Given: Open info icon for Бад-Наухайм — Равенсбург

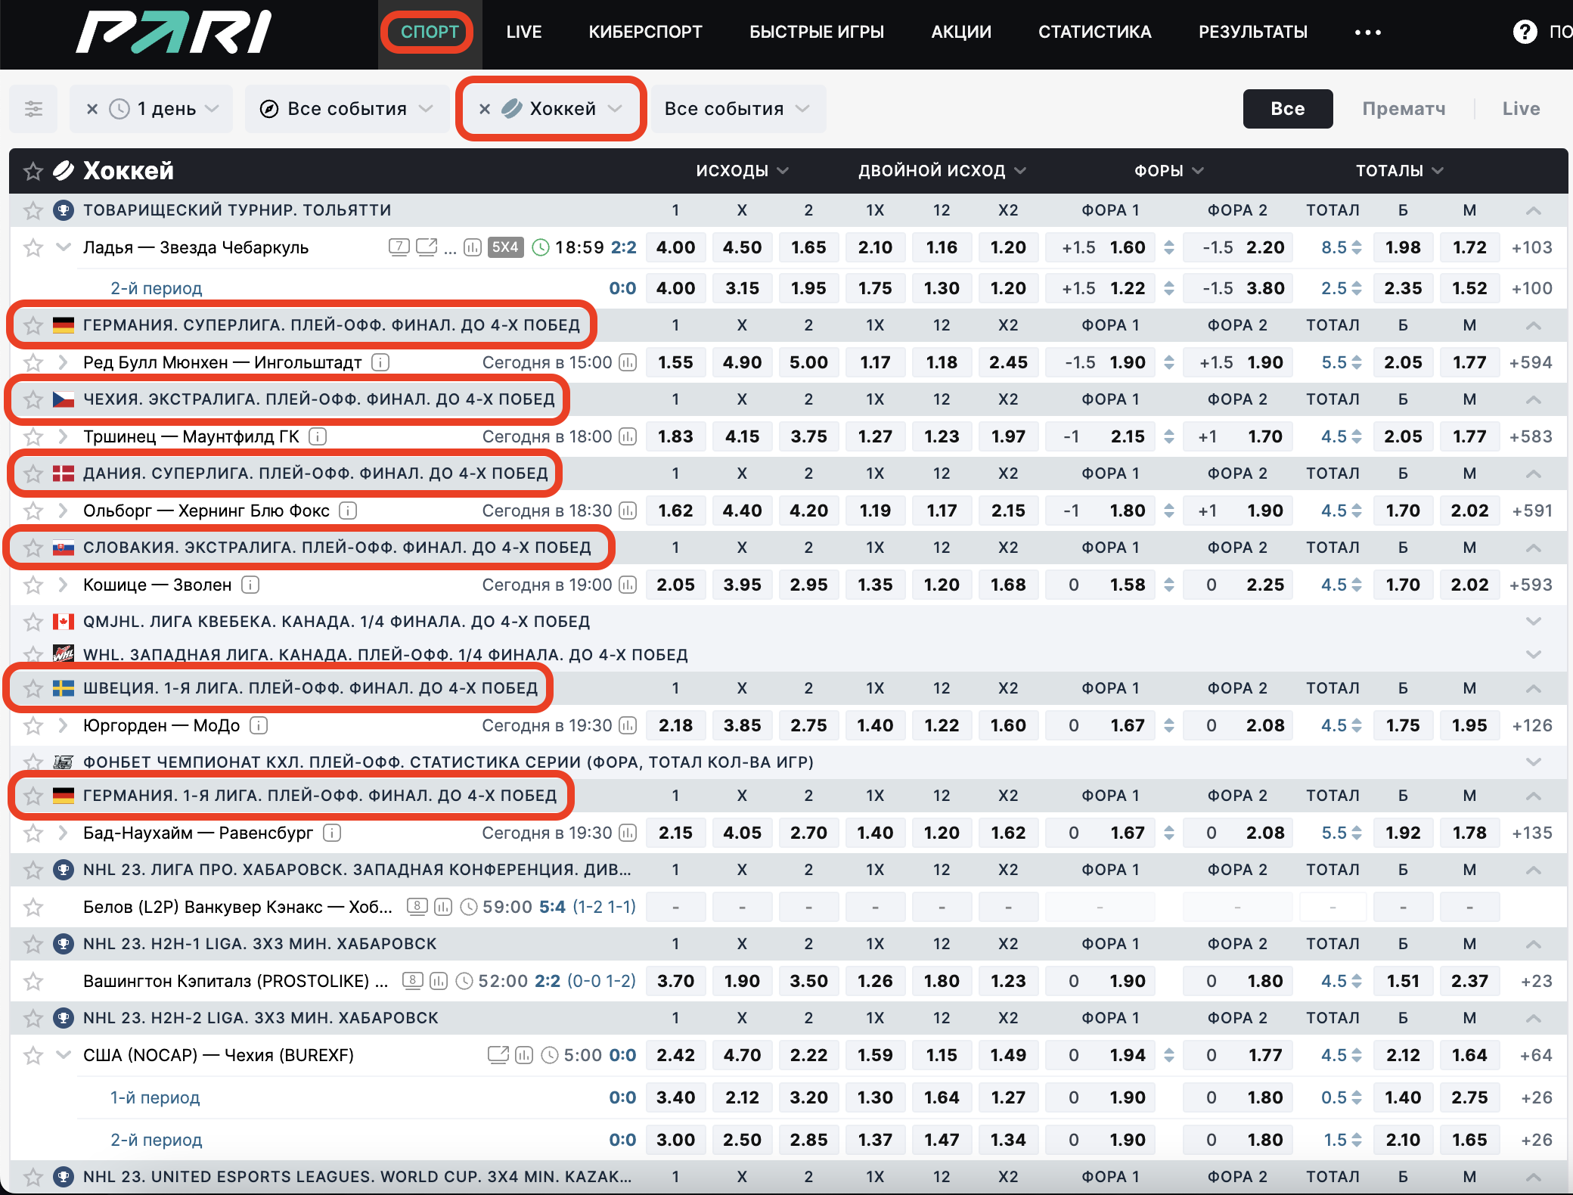Looking at the screenshot, I should tap(332, 833).
